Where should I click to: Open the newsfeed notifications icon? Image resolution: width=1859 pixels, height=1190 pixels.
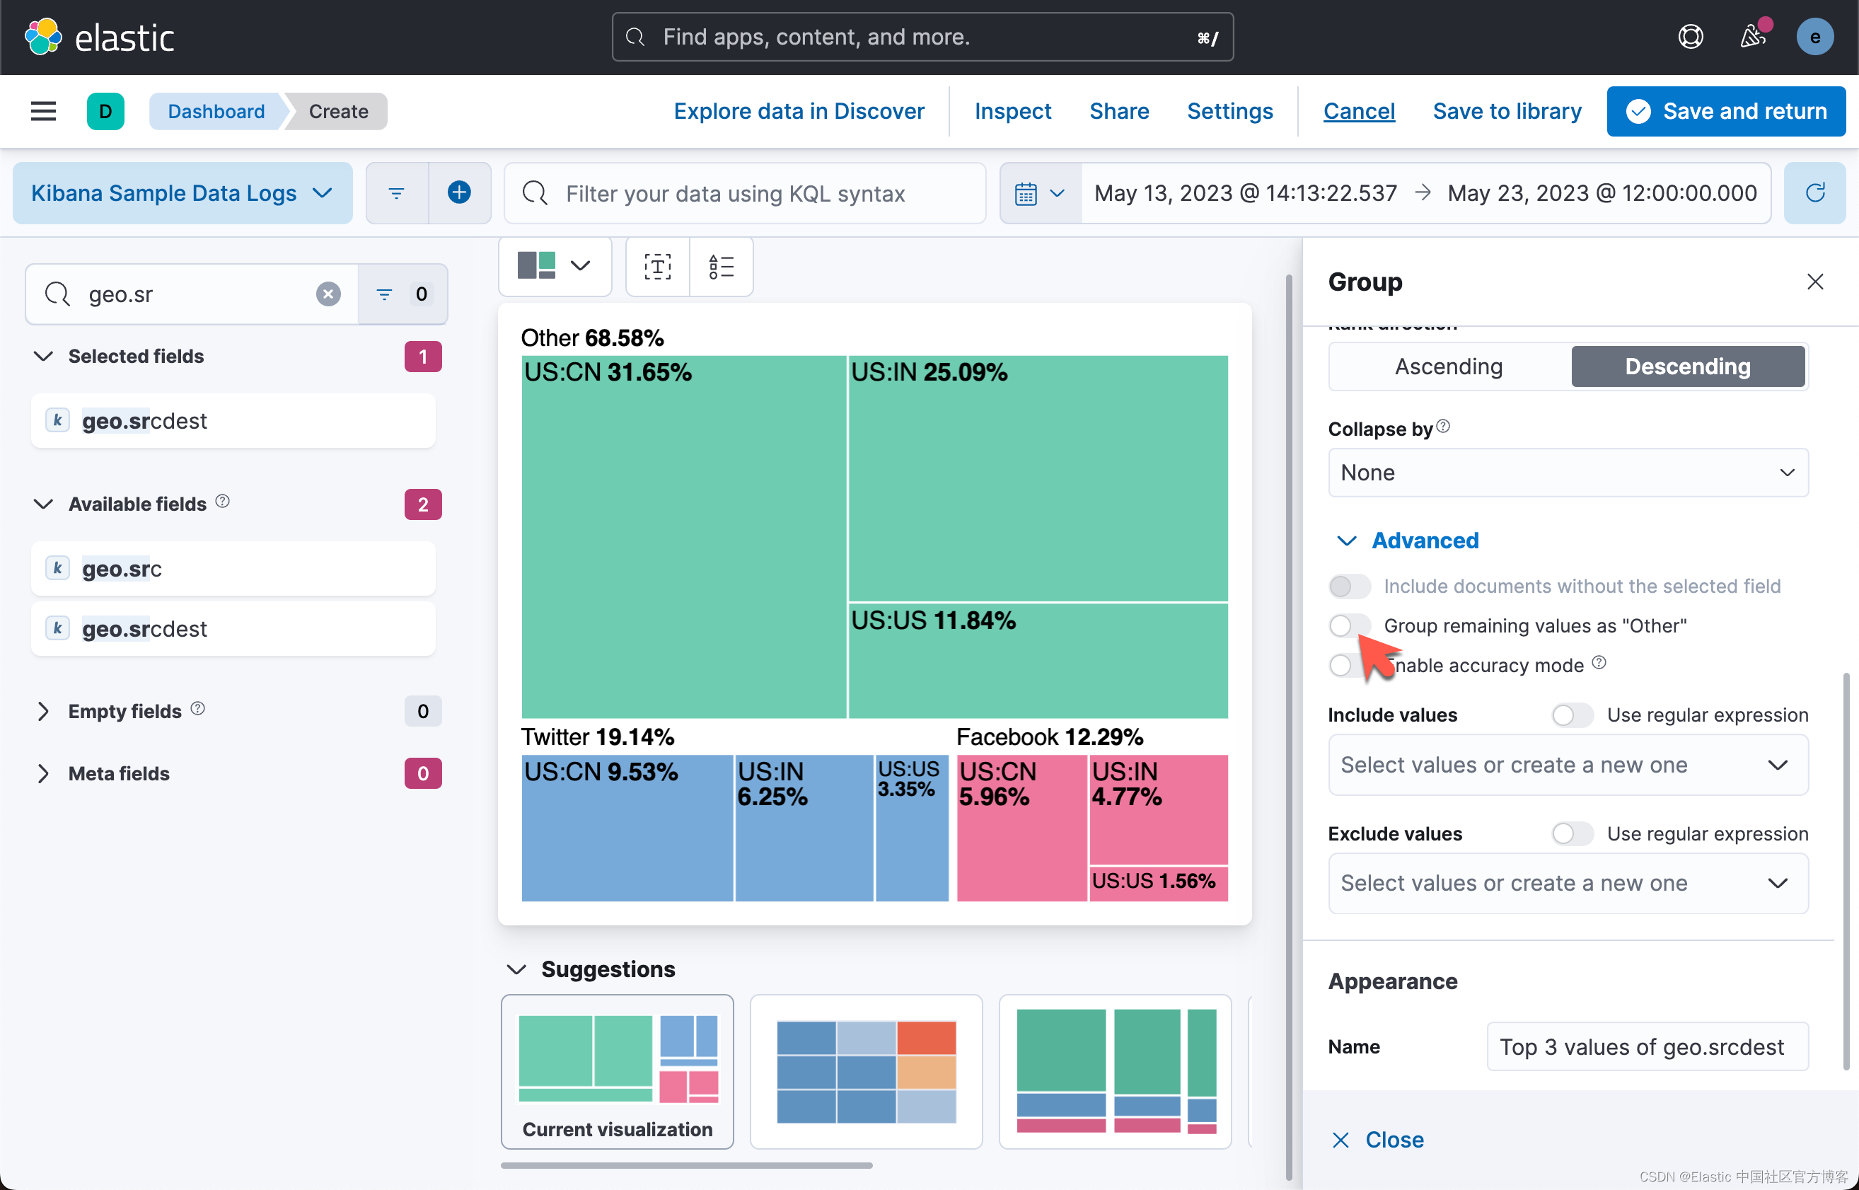1753,37
